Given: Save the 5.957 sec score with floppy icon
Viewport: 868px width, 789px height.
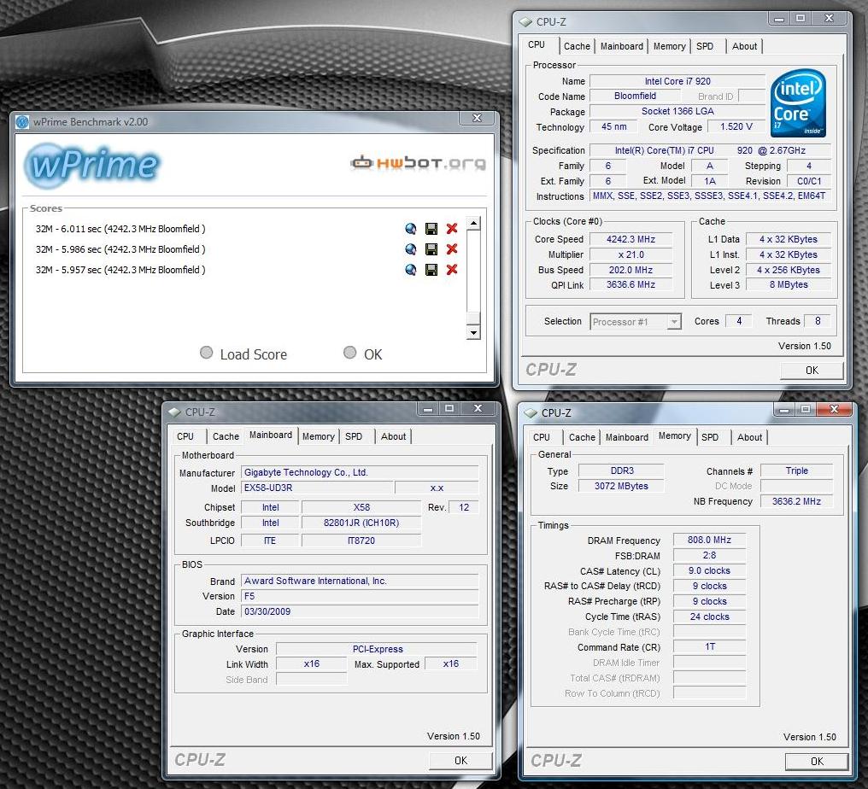Looking at the screenshot, I should pos(431,270).
